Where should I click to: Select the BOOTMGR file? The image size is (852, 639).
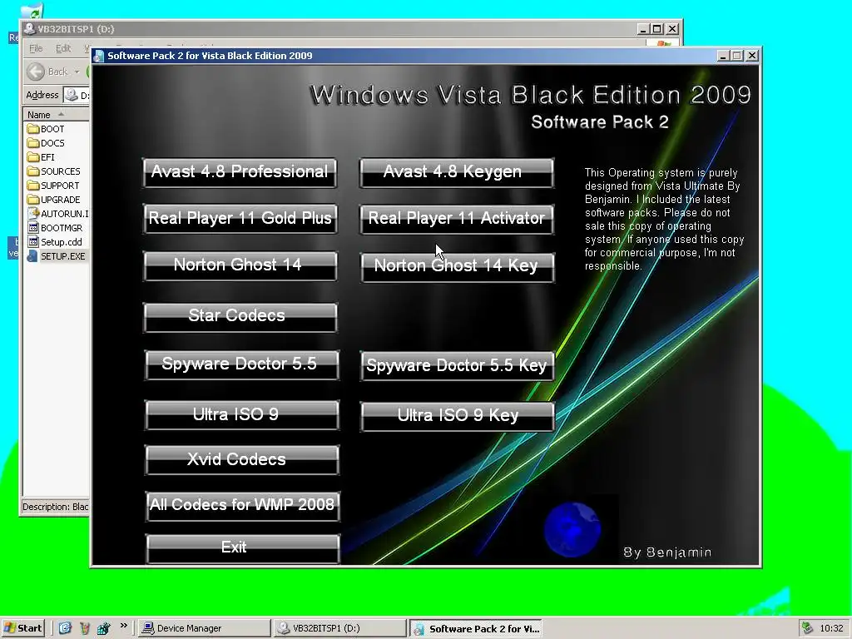click(x=56, y=228)
